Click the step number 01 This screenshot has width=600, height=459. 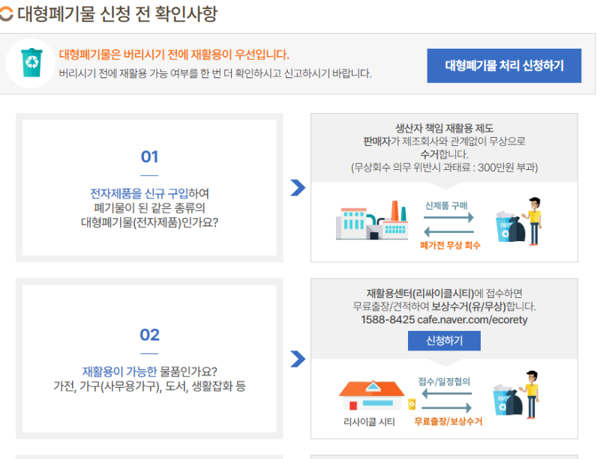tap(149, 156)
